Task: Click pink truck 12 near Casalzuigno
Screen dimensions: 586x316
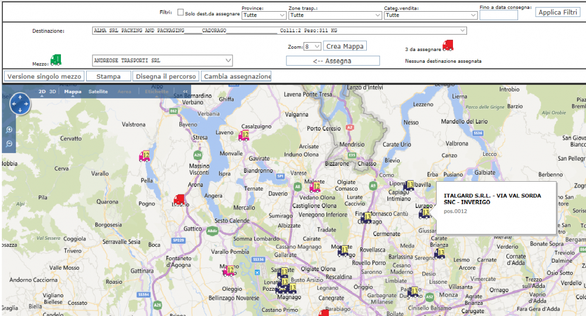Action: 244,136
